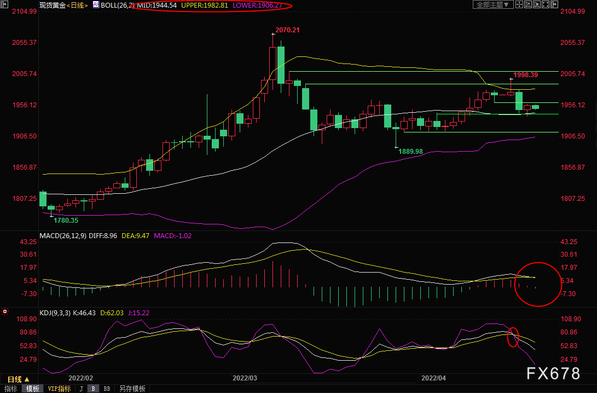This screenshot has width=597, height=393.
Task: Open the 日线 period selector at bottom
Action: click(18, 379)
